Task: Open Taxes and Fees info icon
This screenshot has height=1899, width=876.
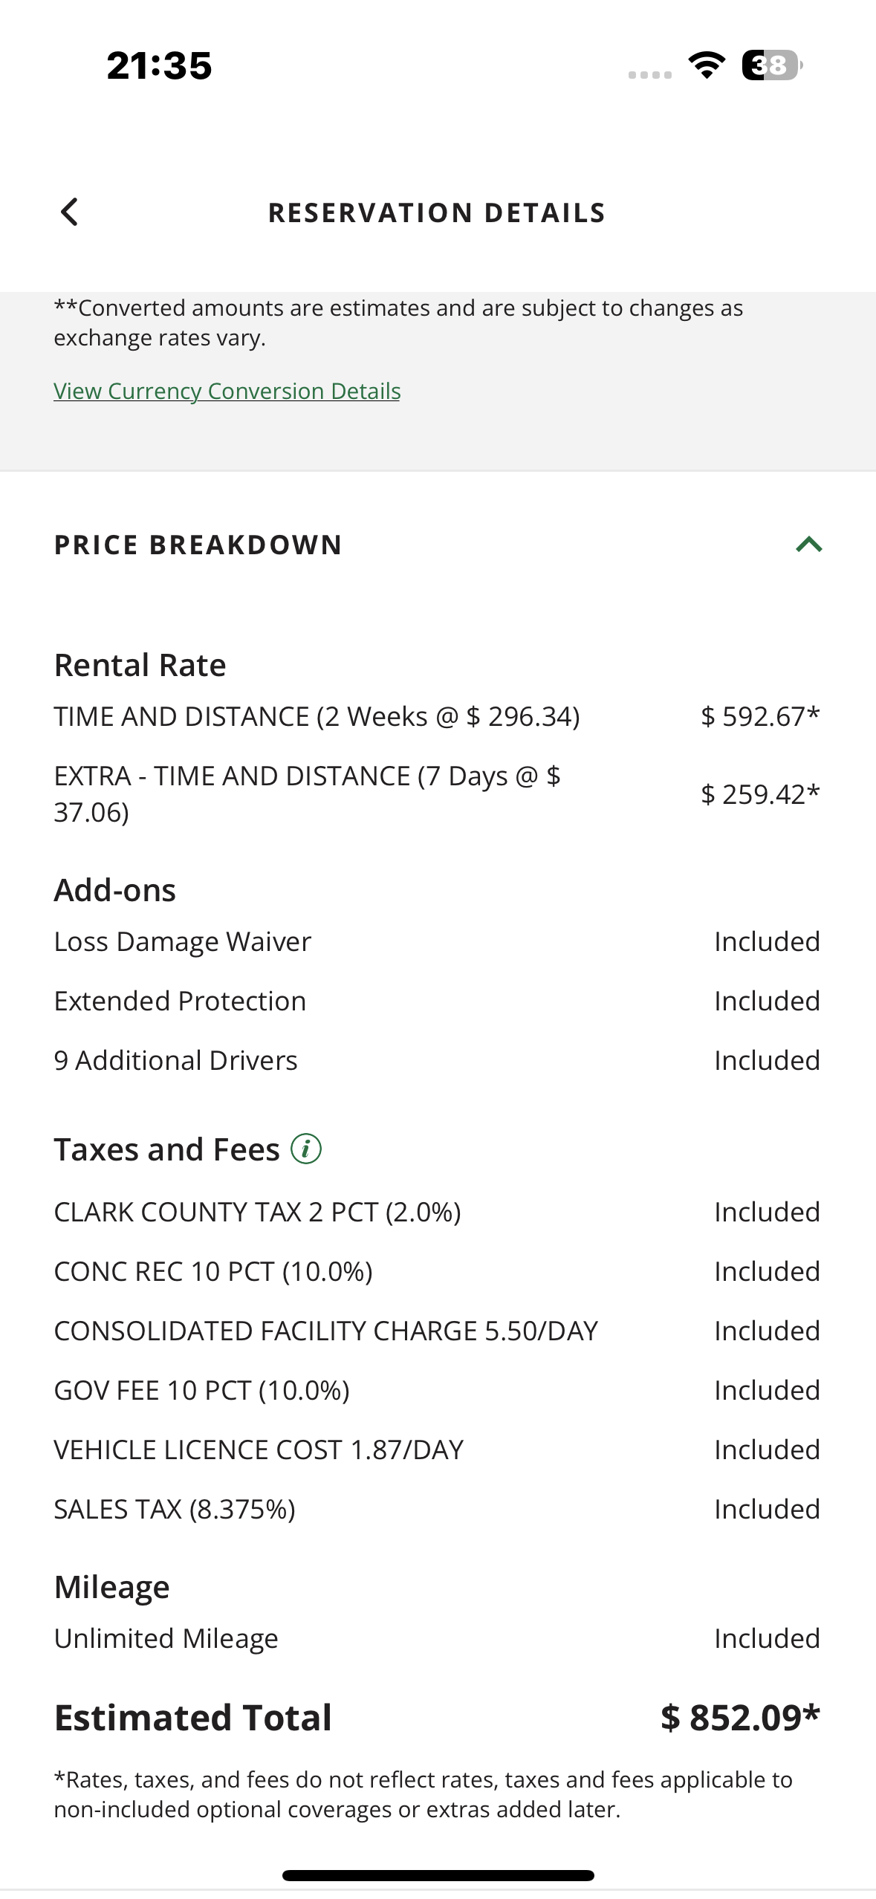Action: click(306, 1149)
